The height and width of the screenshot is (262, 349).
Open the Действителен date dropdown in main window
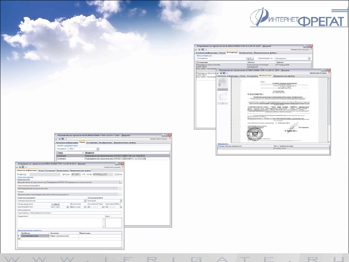pyautogui.click(x=85, y=207)
